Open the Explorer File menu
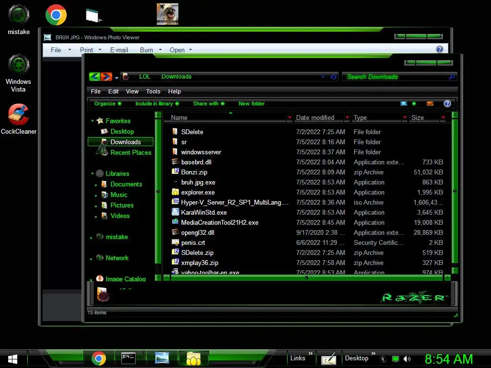The image size is (491, 368). (x=95, y=92)
